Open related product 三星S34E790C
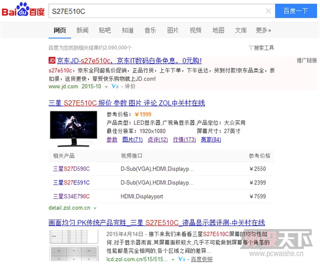Image resolution: width=320 pixels, height=267 pixels. (x=72, y=196)
